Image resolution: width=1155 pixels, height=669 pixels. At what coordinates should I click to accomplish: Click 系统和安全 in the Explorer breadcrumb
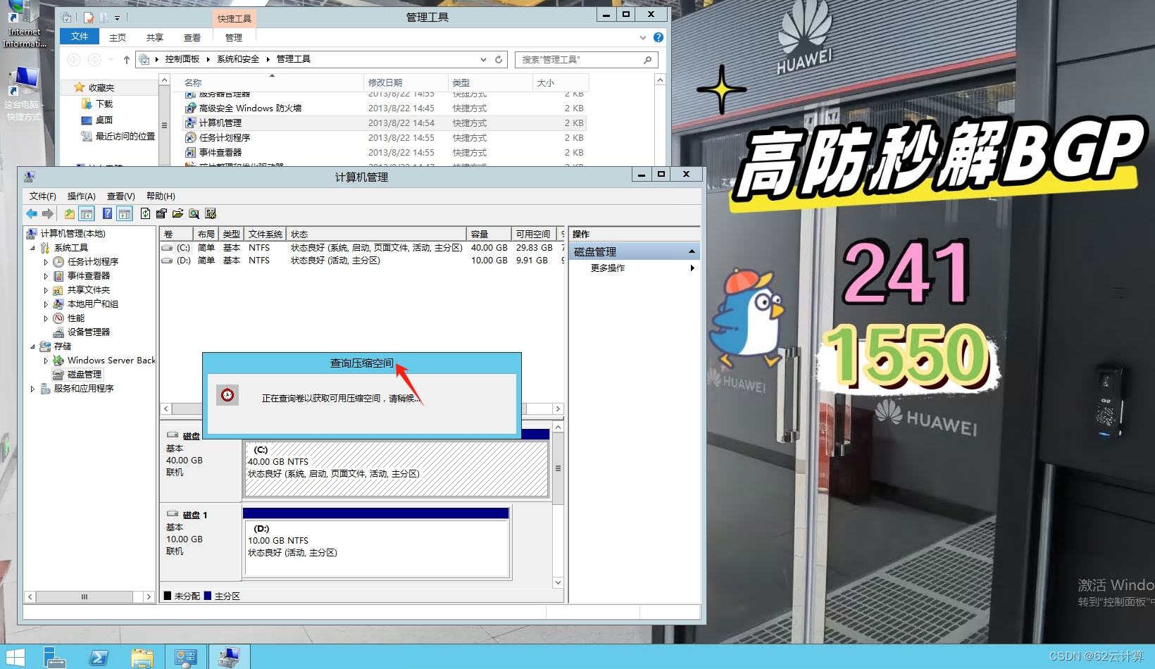(x=238, y=59)
